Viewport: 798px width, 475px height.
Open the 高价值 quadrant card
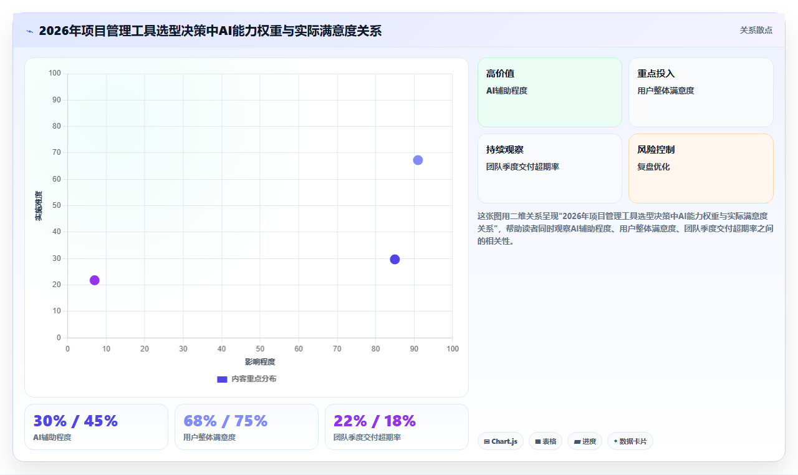pos(550,92)
